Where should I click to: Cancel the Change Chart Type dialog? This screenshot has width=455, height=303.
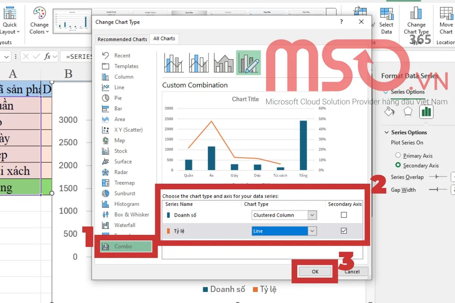pos(353,271)
